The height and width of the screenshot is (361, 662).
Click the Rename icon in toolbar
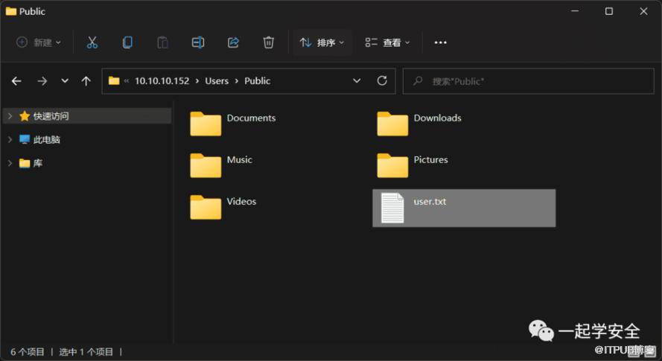[x=198, y=42]
